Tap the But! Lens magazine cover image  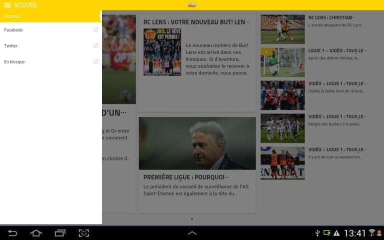tap(162, 52)
